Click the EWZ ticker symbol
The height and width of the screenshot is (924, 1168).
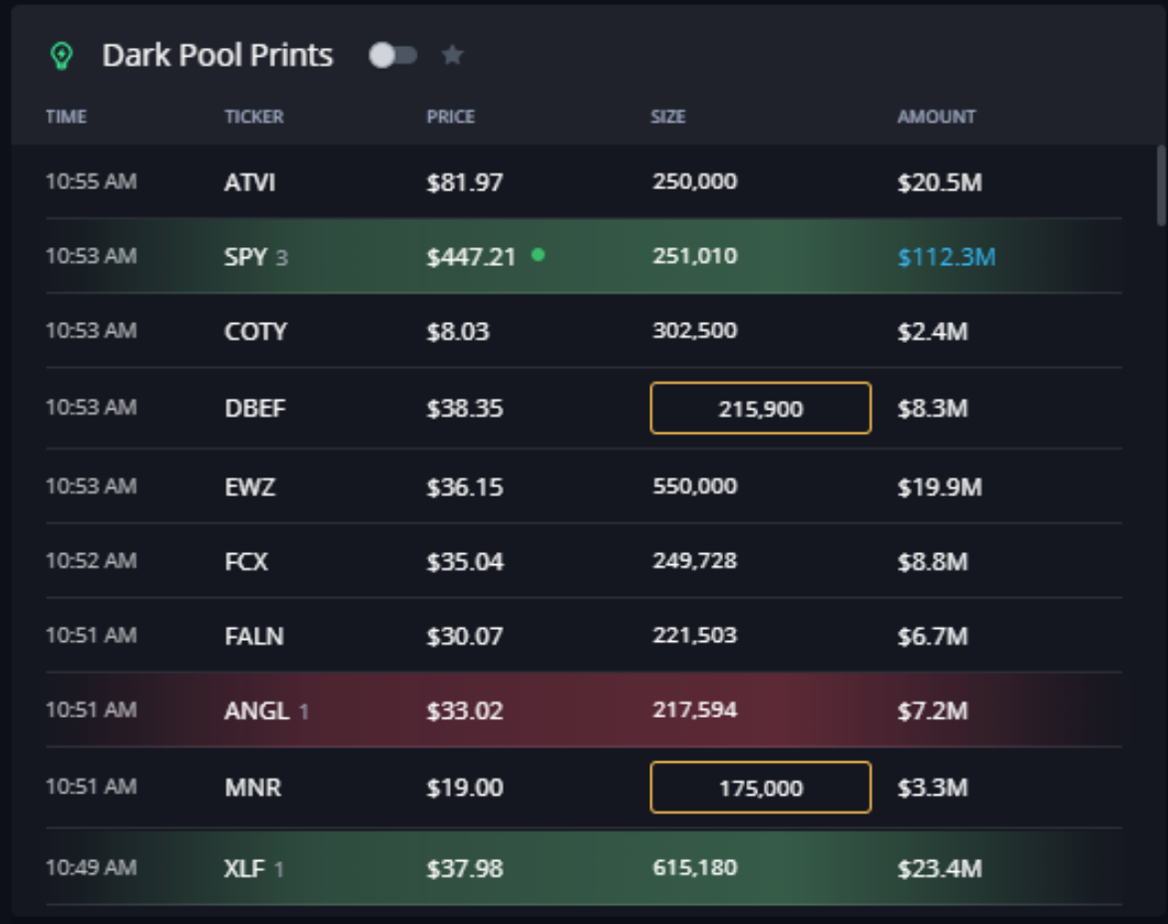point(249,487)
